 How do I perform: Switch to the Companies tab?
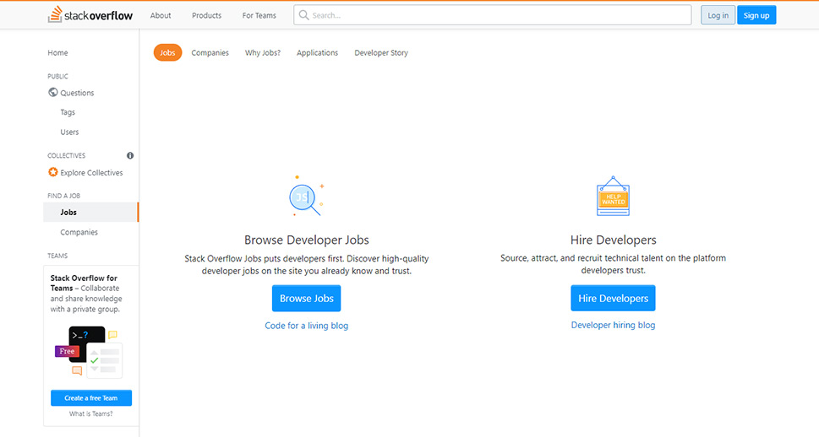(210, 52)
